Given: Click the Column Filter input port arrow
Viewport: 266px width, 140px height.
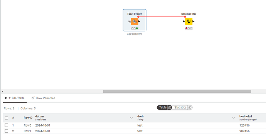Looking at the screenshot, I should point(184,21).
